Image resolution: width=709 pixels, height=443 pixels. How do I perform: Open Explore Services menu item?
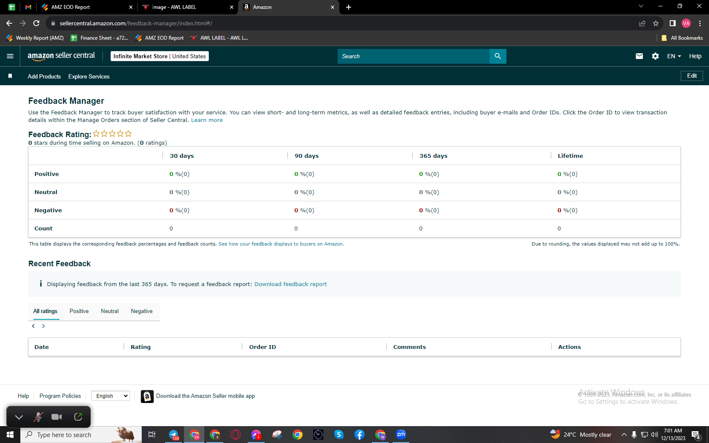tap(89, 76)
